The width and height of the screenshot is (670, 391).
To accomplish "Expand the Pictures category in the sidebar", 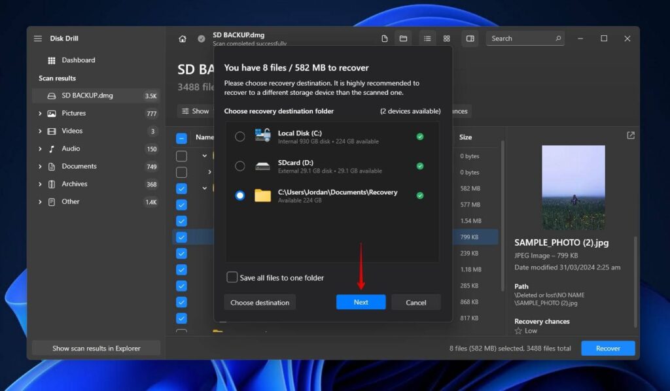I will pos(41,113).
